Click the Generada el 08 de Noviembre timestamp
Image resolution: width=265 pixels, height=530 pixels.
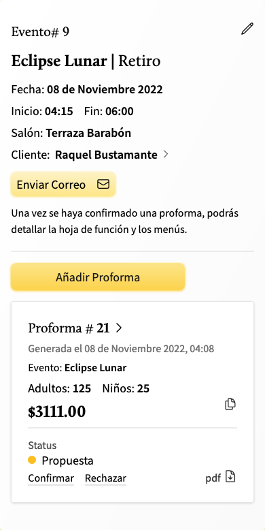point(121,349)
